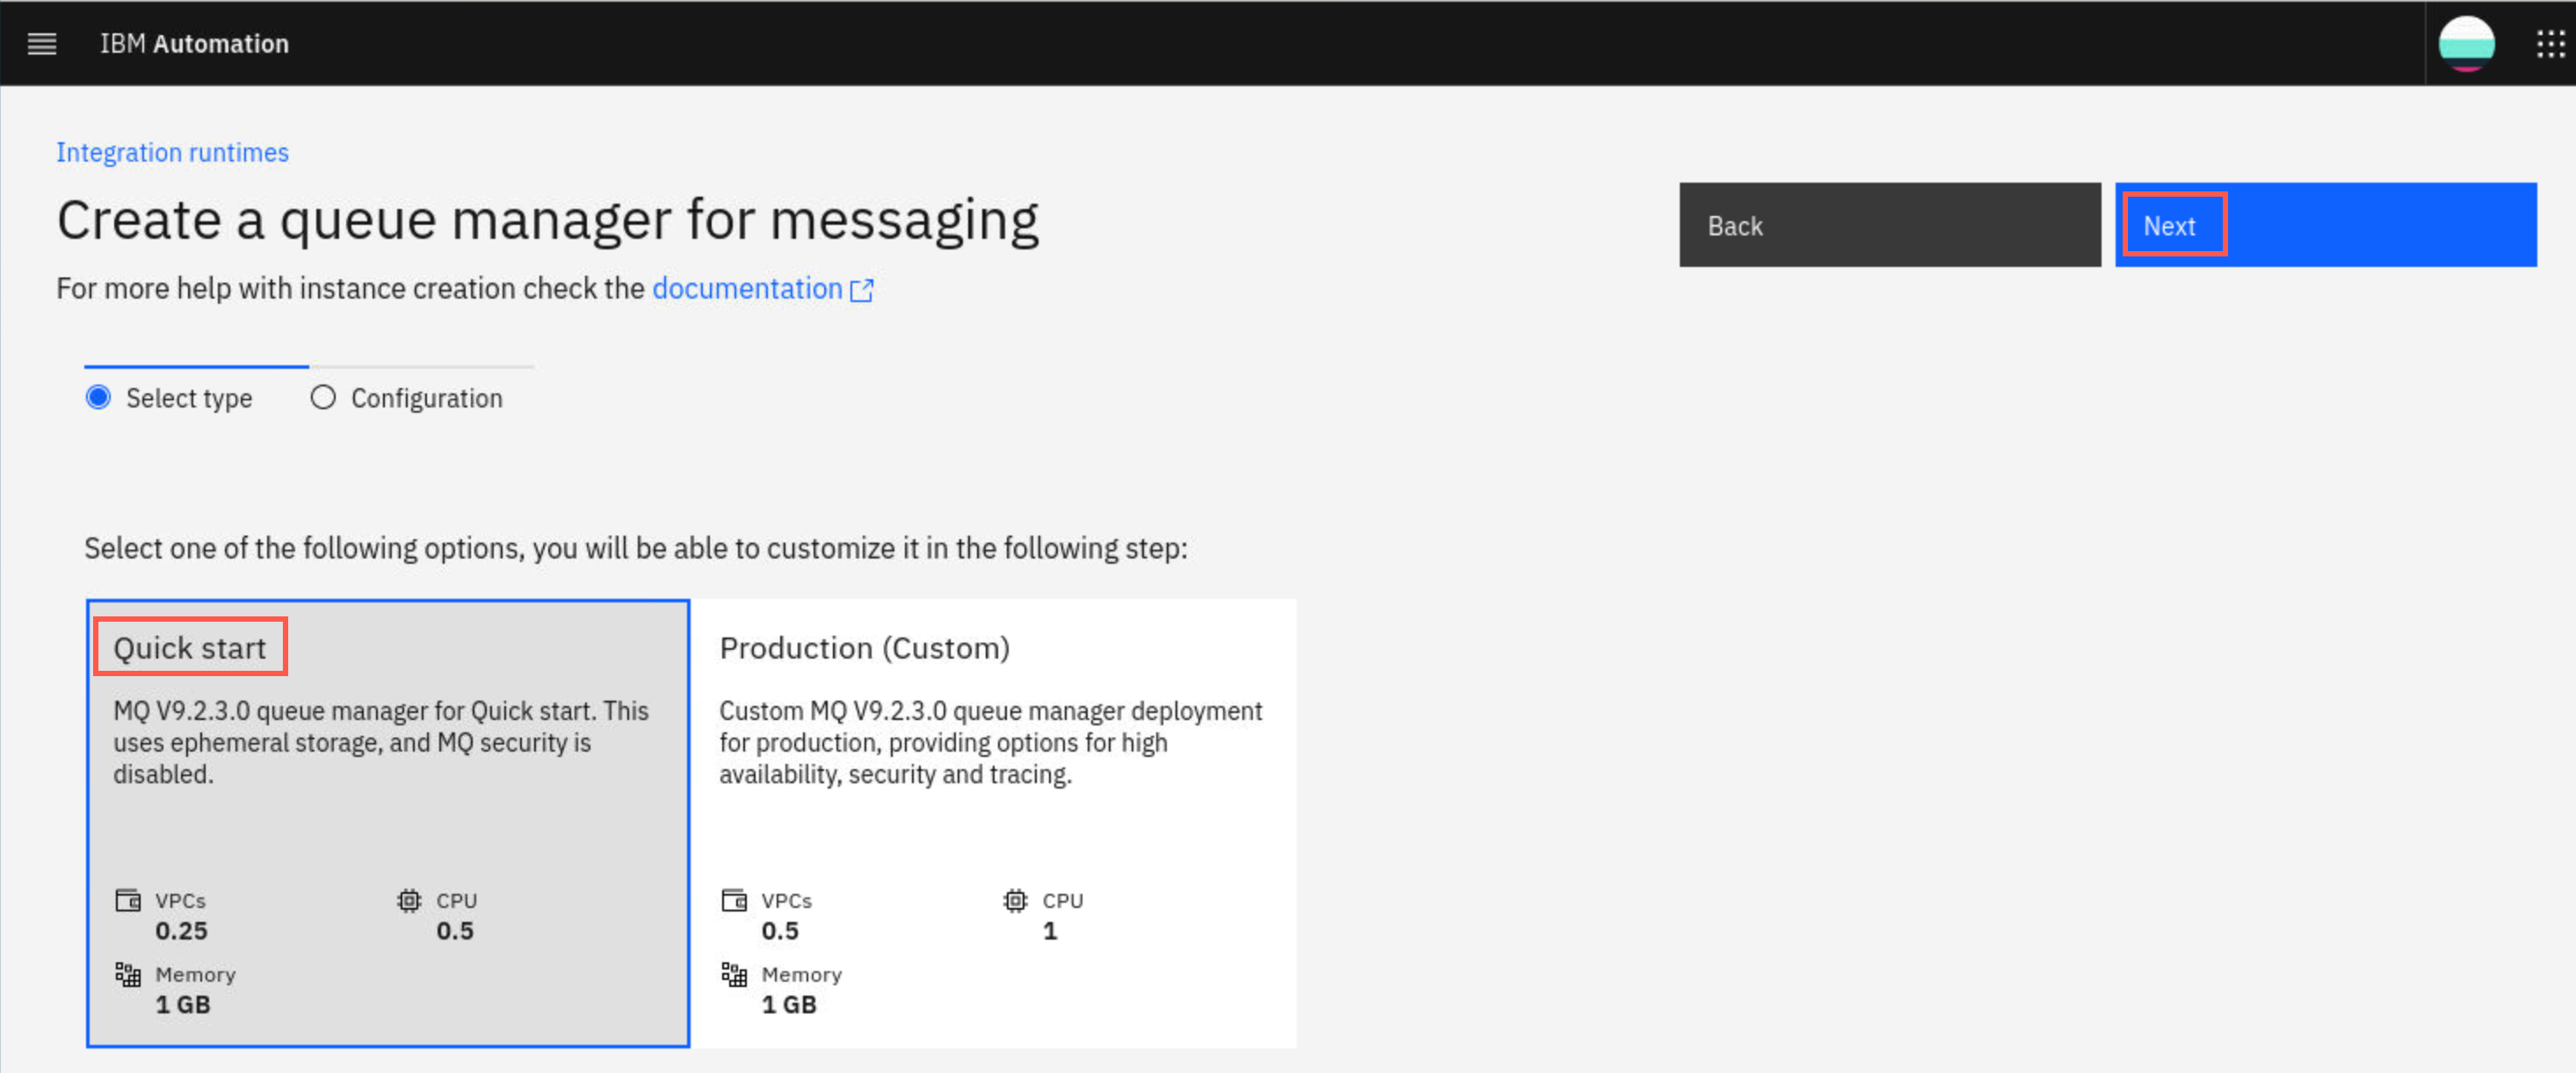The image size is (2576, 1073).
Task: Click the Next button
Action: (x=2325, y=225)
